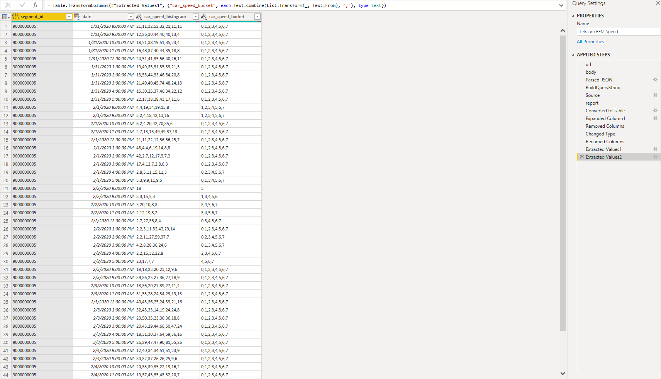Open the All Properties link
Image resolution: width=661 pixels, height=379 pixels.
click(590, 42)
